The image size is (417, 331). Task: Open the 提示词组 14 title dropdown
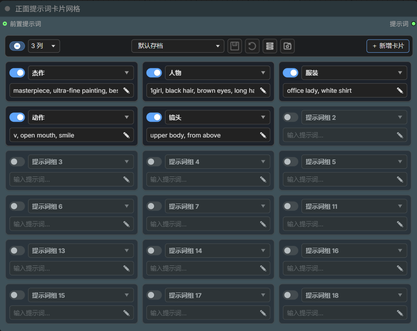tap(218, 250)
